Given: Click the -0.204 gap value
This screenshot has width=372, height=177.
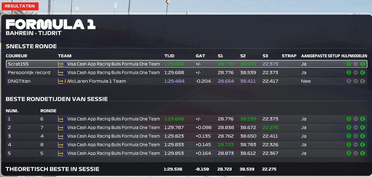Looking at the screenshot, I should tap(203, 81).
